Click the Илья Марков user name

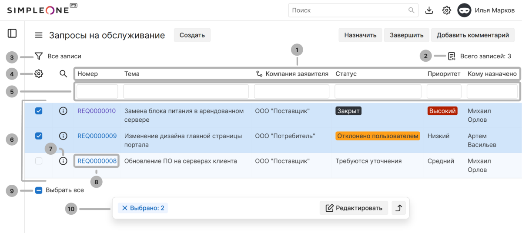click(x=495, y=10)
